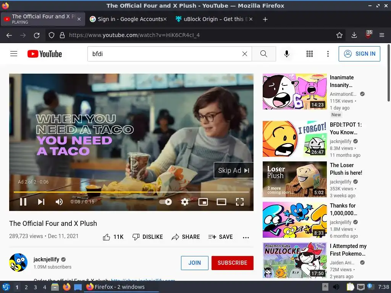This screenshot has width=391, height=293.
Task: Open YouTube apps grid icon
Action: (309, 54)
